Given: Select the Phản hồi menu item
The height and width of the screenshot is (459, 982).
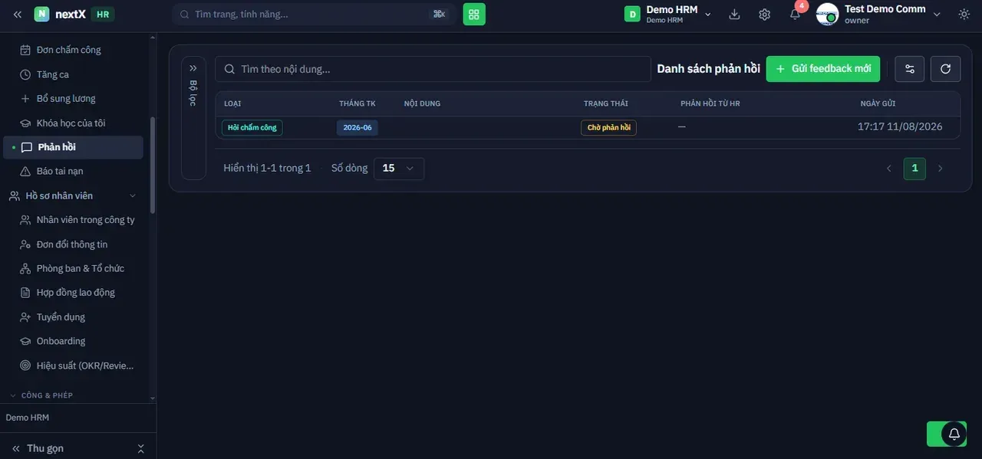Looking at the screenshot, I should [73, 147].
